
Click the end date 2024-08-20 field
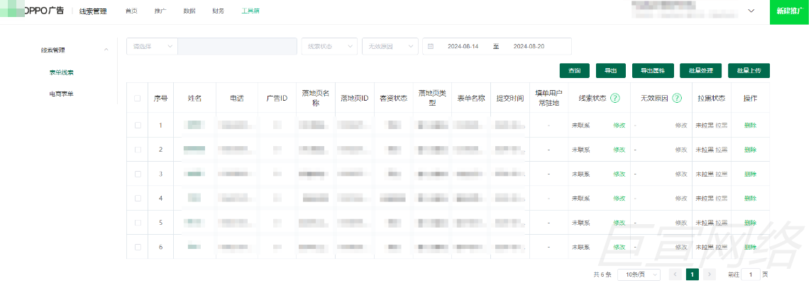point(529,46)
